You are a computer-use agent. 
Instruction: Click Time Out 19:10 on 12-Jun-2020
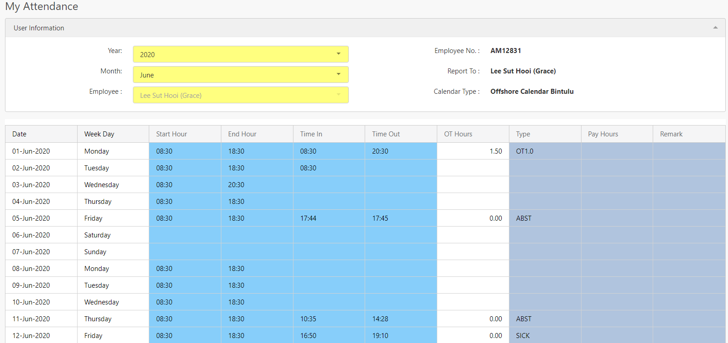coord(401,336)
